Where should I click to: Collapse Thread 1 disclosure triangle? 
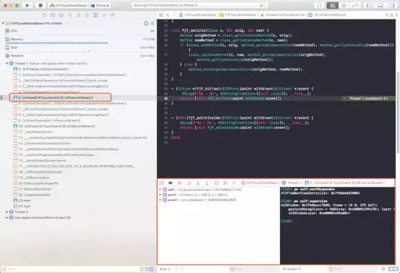point(7,63)
